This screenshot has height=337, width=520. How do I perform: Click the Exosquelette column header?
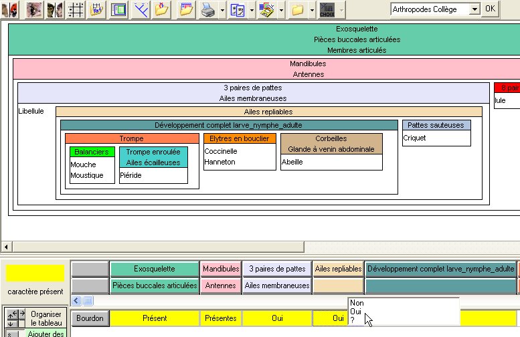(154, 269)
